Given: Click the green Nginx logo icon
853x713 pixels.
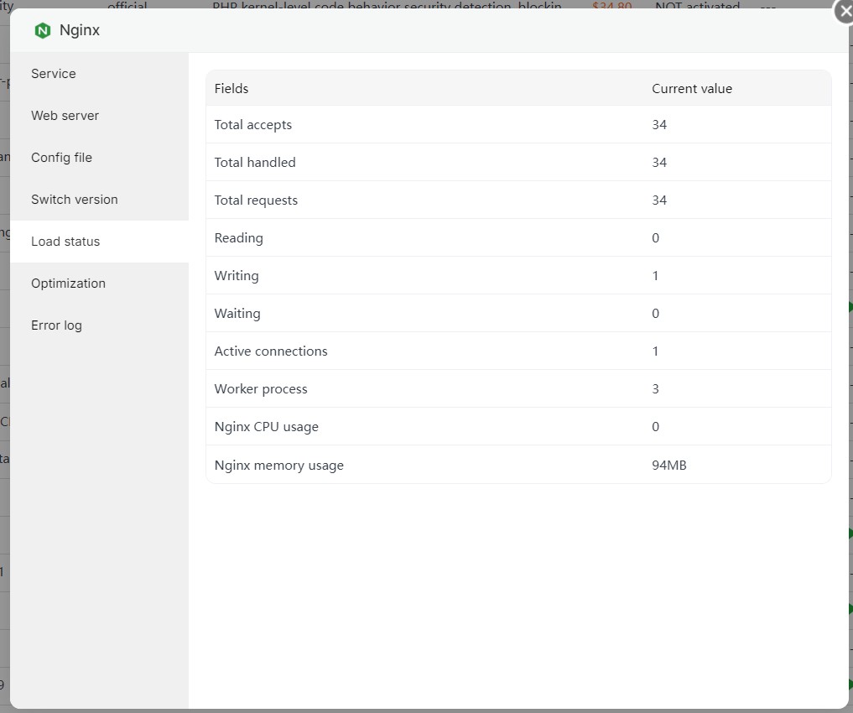Looking at the screenshot, I should click(x=43, y=30).
